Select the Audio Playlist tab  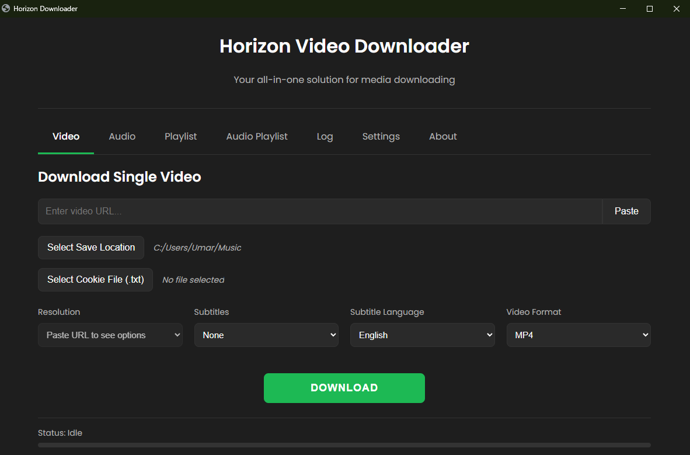click(x=257, y=137)
